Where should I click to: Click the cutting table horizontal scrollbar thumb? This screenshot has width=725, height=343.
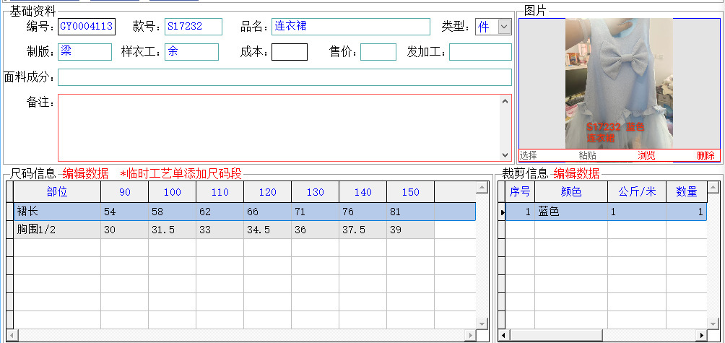click(556, 335)
